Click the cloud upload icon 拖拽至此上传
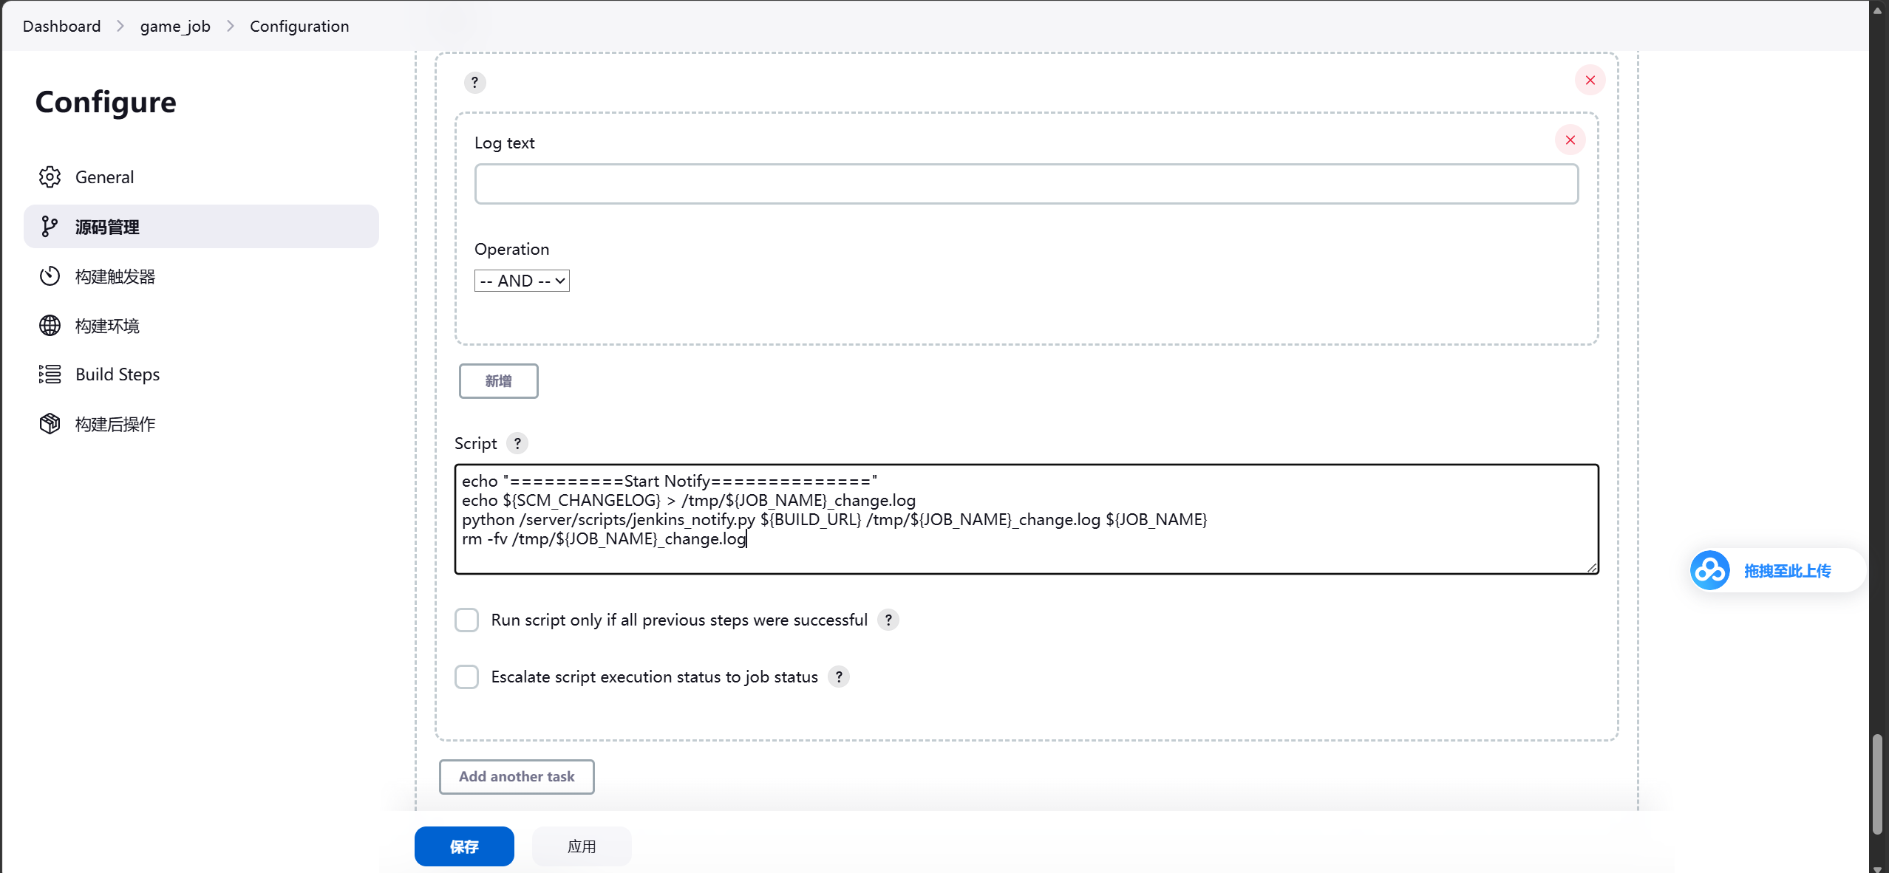Viewport: 1889px width, 873px height. click(1709, 571)
